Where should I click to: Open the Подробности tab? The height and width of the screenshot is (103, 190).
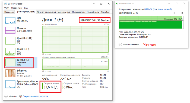93,12
